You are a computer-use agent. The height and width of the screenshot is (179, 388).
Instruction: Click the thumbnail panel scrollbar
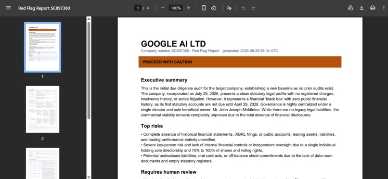[x=89, y=70]
